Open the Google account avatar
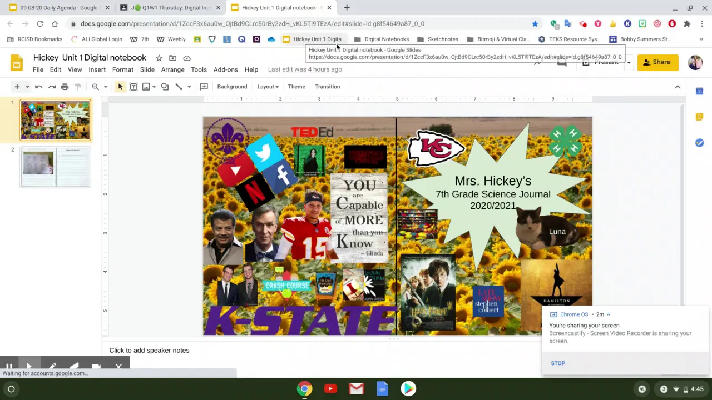Viewport: 712px width, 400px height. coord(695,62)
